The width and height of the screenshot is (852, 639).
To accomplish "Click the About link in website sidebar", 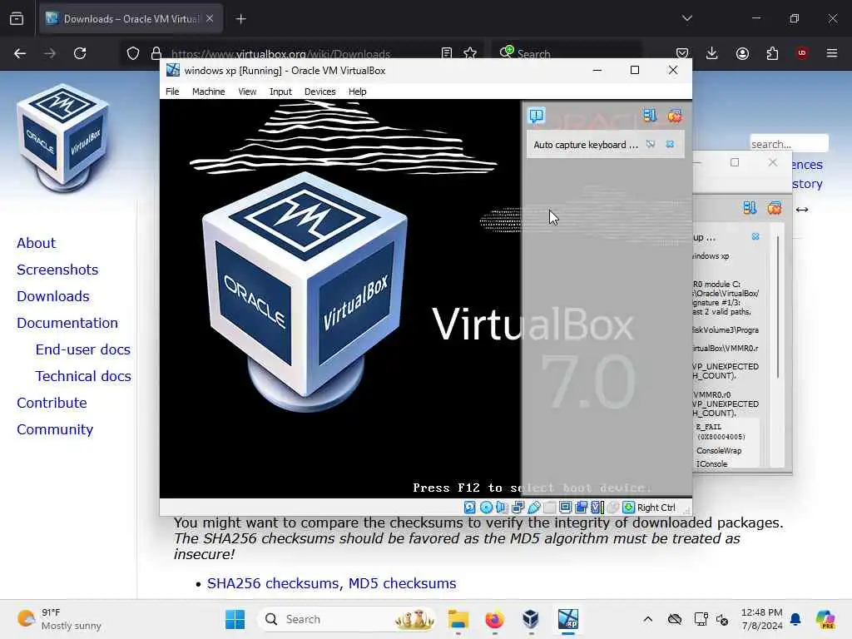I will [36, 243].
